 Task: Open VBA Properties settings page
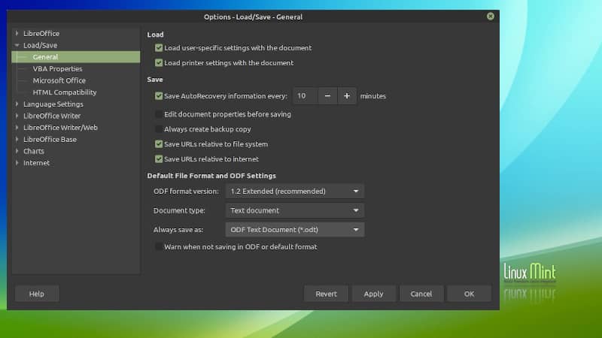[x=57, y=69]
